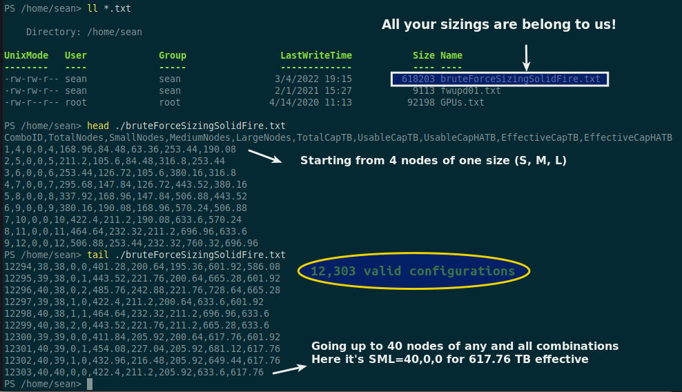Screen dimensions: 682x392
Task: Click the row starting 12299,40,38
Action: coord(137,326)
